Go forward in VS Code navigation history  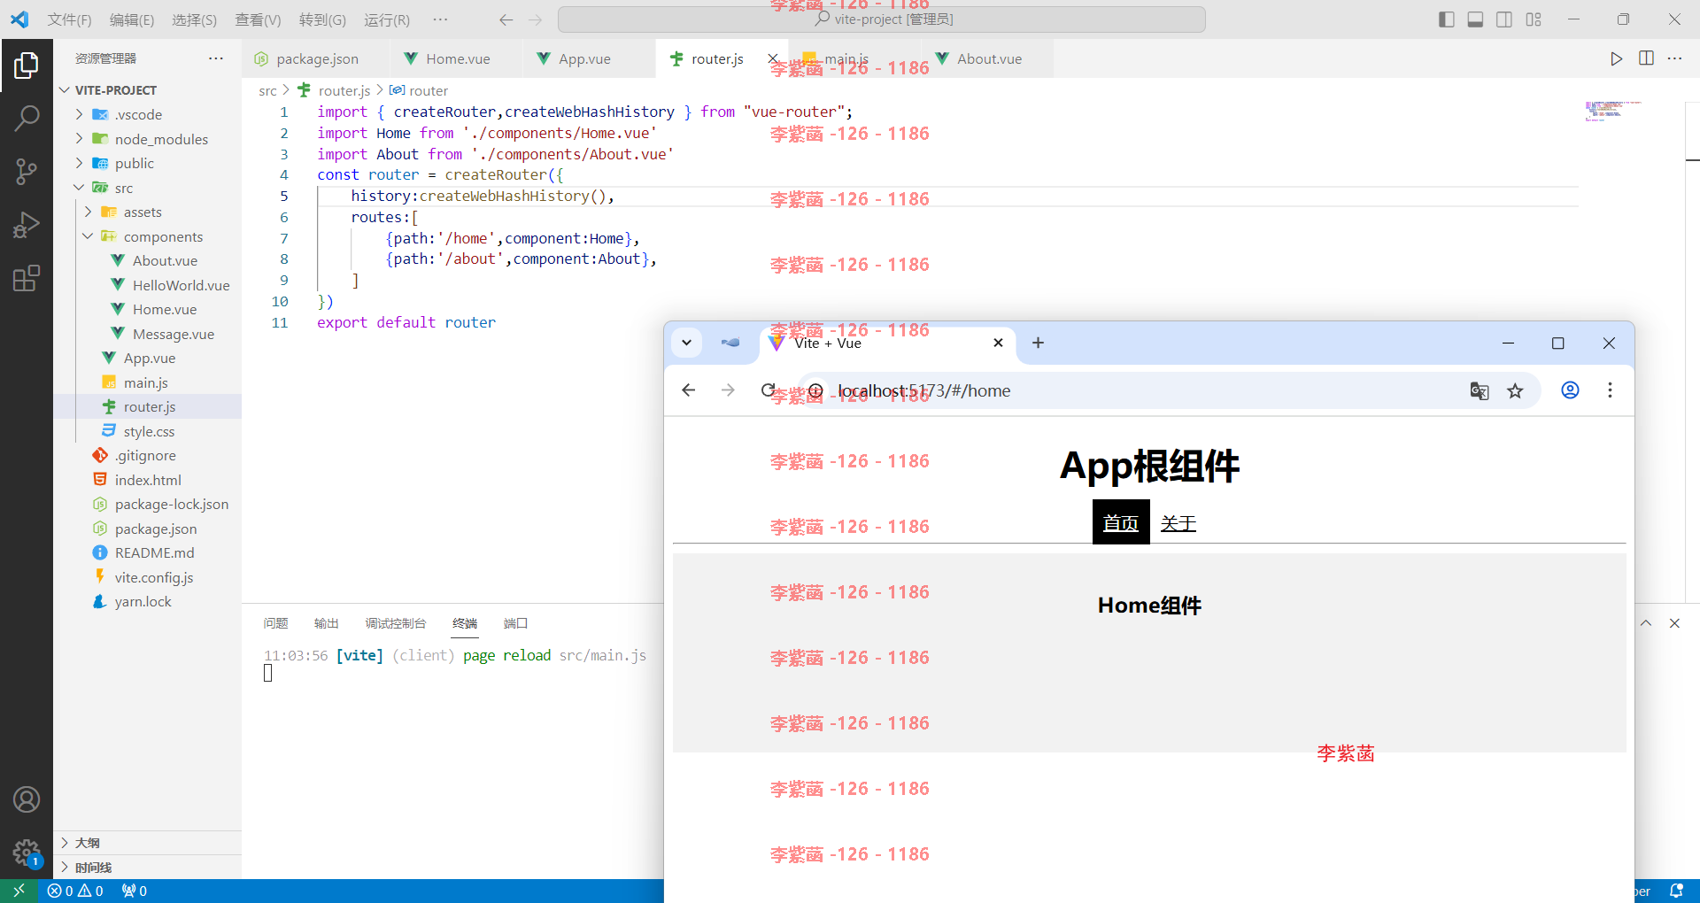coord(536,19)
